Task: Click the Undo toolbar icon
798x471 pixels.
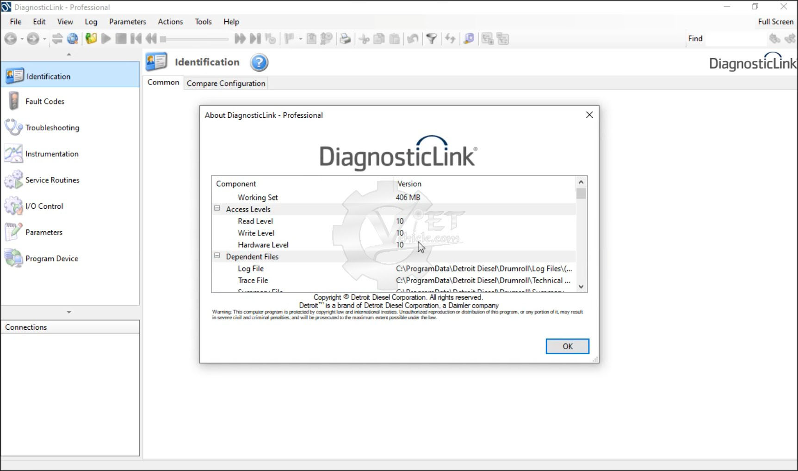Action: [413, 39]
